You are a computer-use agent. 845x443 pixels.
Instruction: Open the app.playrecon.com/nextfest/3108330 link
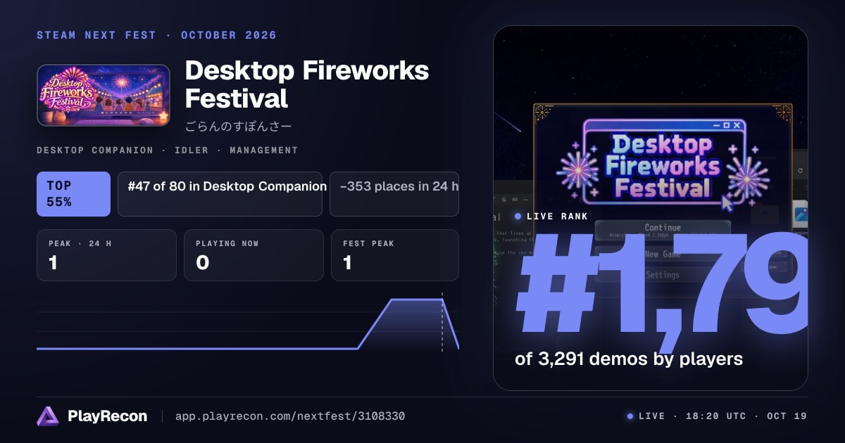[x=289, y=416]
